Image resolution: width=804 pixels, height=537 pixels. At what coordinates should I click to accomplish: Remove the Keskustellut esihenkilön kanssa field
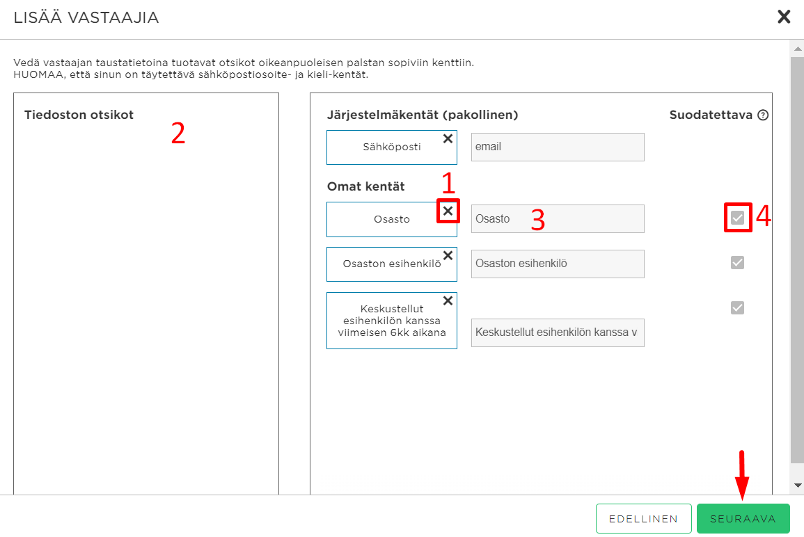[x=448, y=300]
